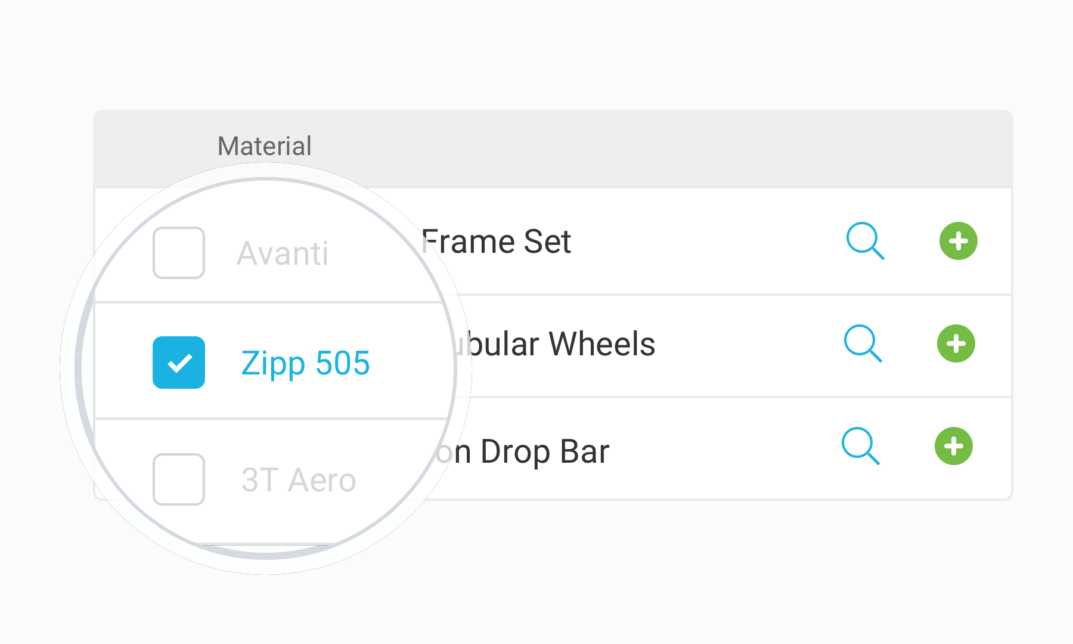
Task: Click the divider line between Zipp 505 and 3T Aero
Action: click(x=268, y=419)
